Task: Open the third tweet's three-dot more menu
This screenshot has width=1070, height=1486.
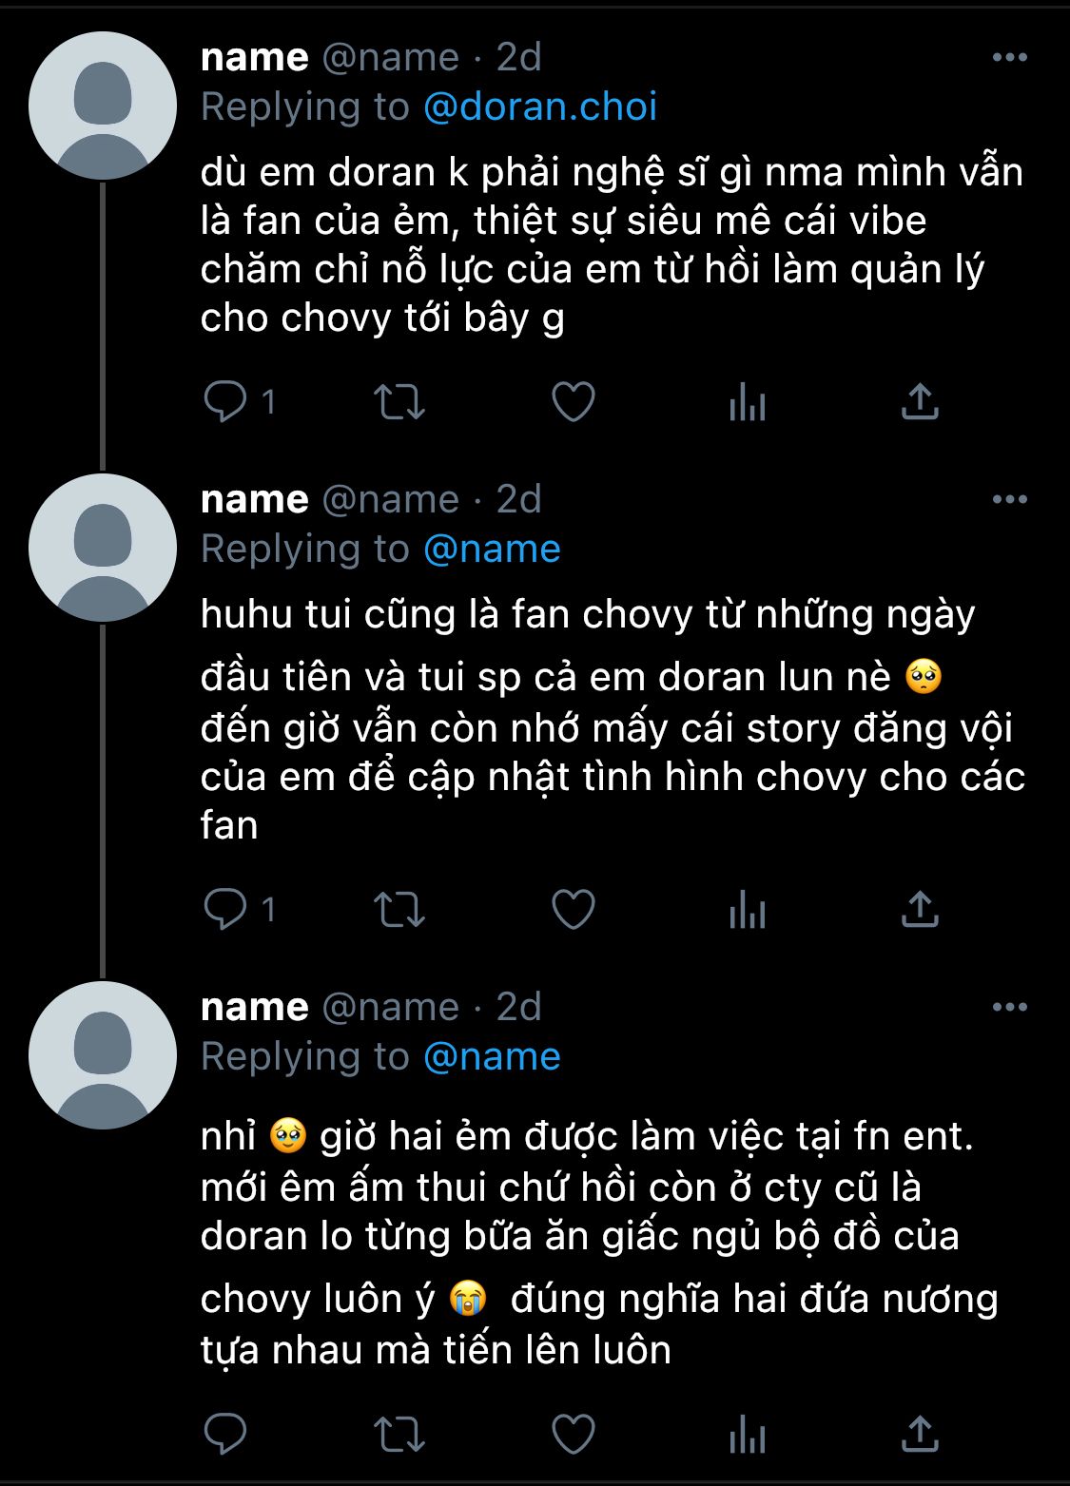Action: (x=1009, y=1007)
